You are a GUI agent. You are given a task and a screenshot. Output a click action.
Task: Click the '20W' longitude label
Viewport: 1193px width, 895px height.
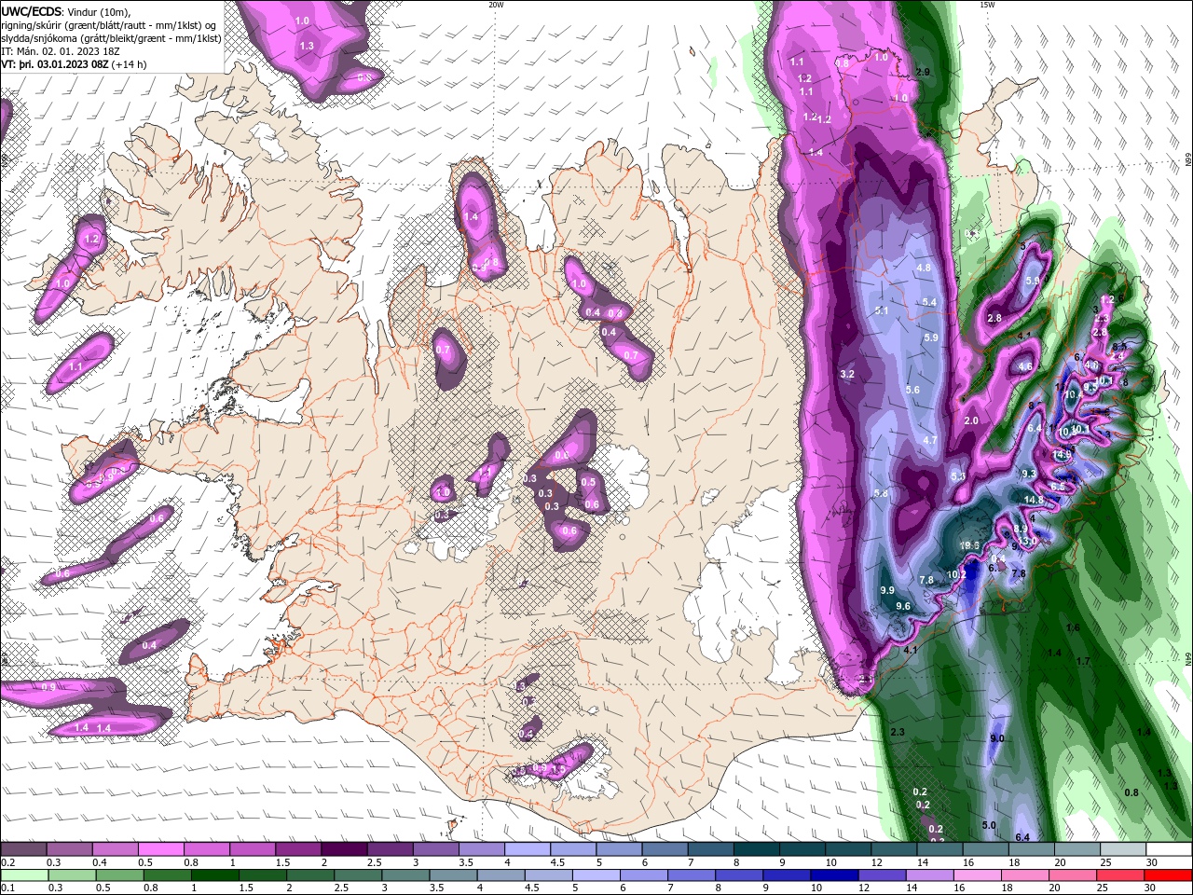click(496, 5)
